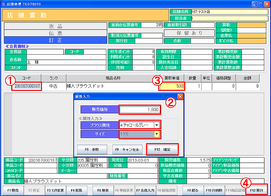Click the 保留あり button
271x196 pixels.
(189, 33)
